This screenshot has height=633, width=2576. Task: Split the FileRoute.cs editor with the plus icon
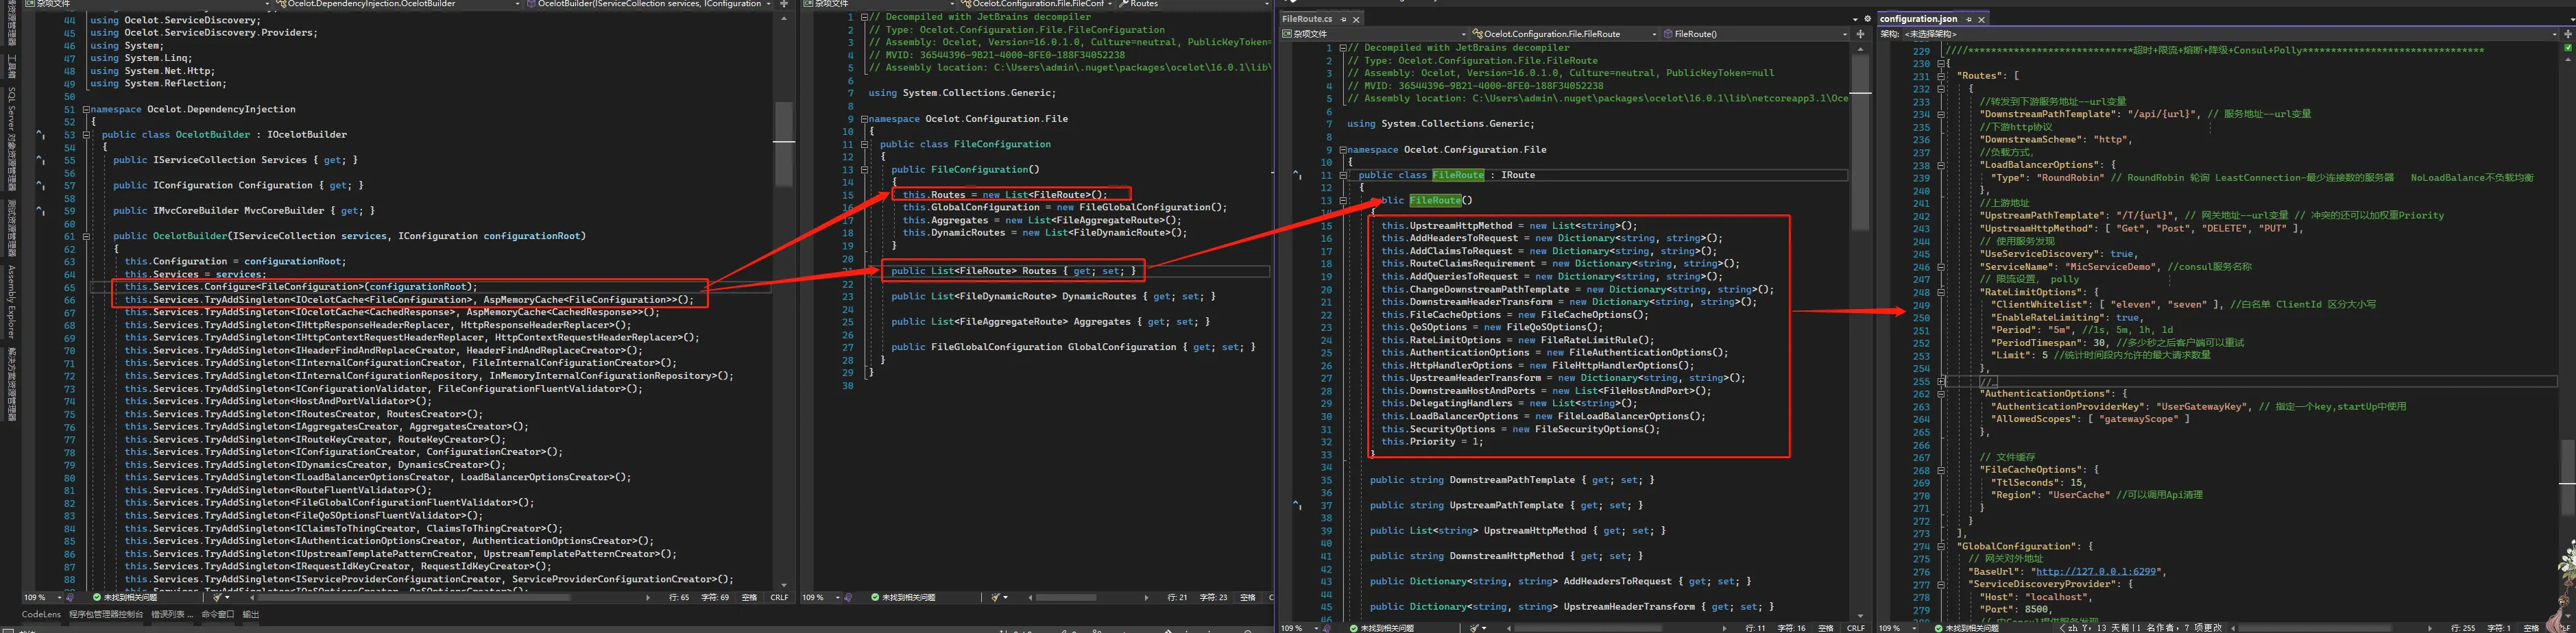(x=1861, y=34)
